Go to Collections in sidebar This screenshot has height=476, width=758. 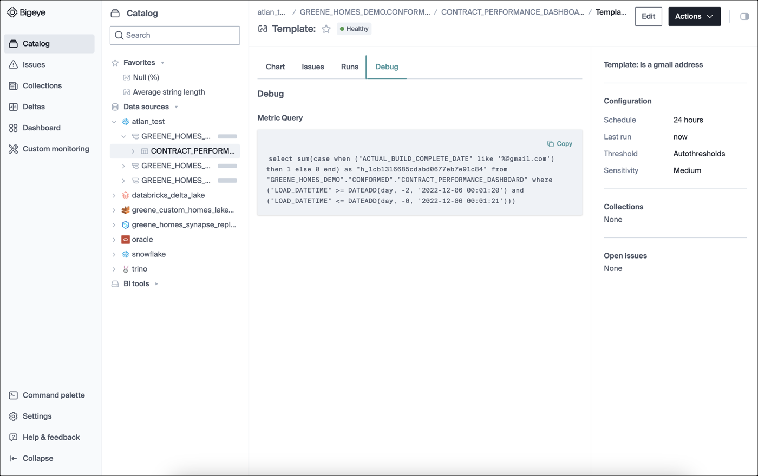point(49,86)
